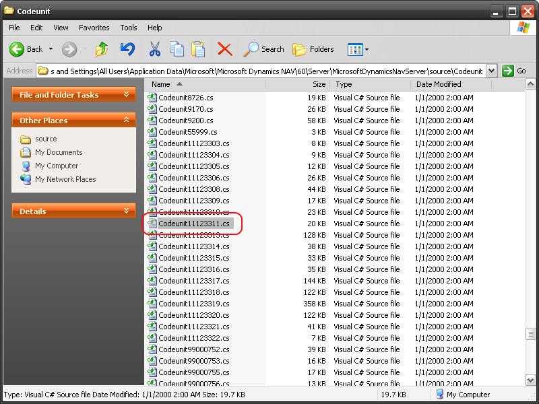Select the Codeunit11123306.cs file icon
This screenshot has width=539, height=404.
point(152,178)
